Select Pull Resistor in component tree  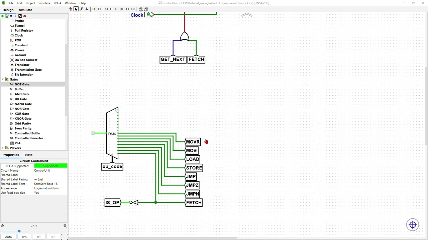pyautogui.click(x=24, y=30)
